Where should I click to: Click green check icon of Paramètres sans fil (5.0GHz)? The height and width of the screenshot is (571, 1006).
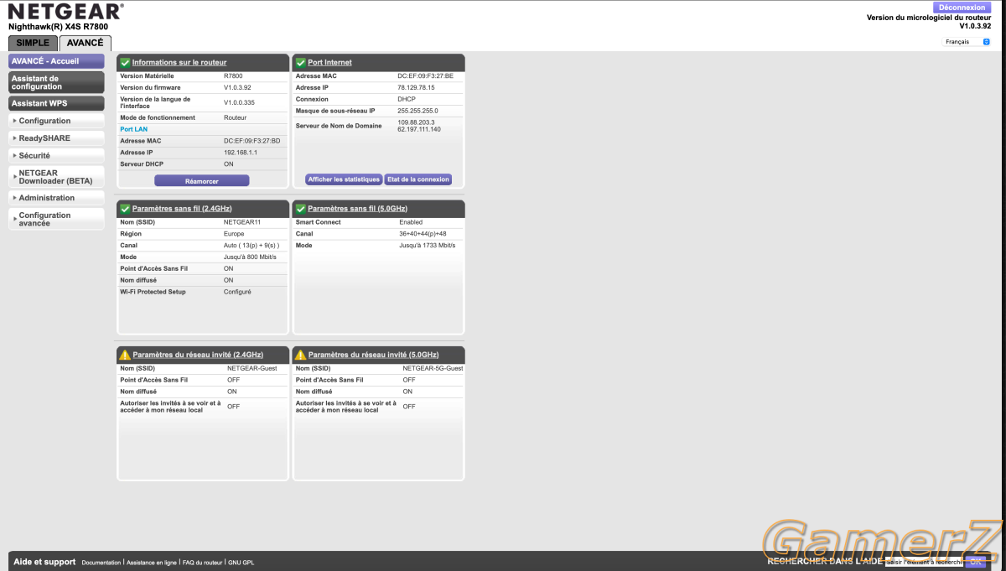click(301, 208)
